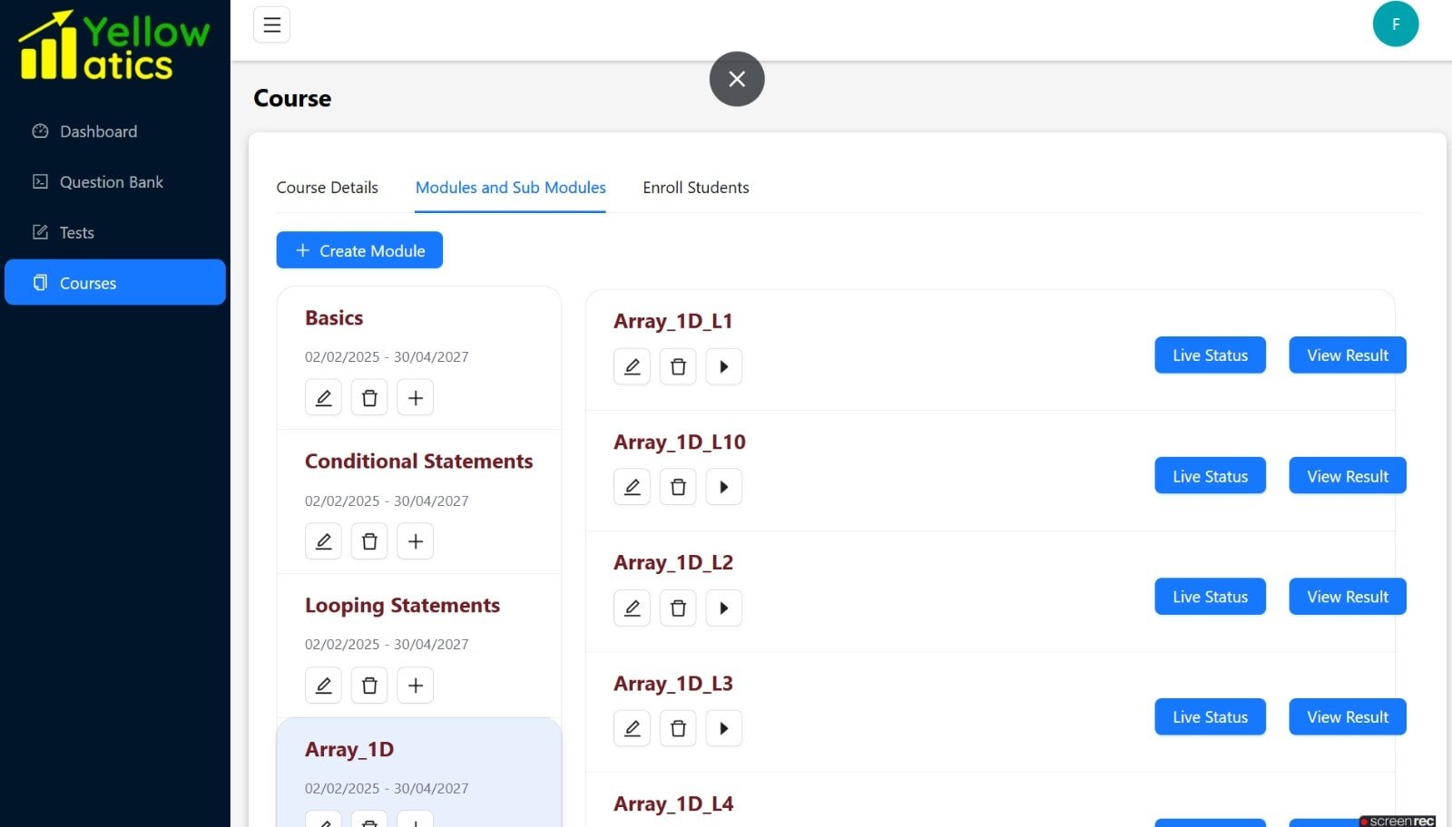Open the hamburger menu toggle
Image resolution: width=1452 pixels, height=827 pixels.
click(271, 25)
